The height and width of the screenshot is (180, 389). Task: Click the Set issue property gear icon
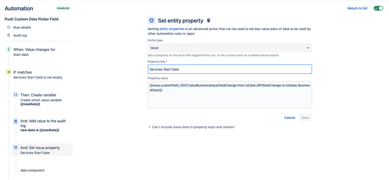point(16,148)
